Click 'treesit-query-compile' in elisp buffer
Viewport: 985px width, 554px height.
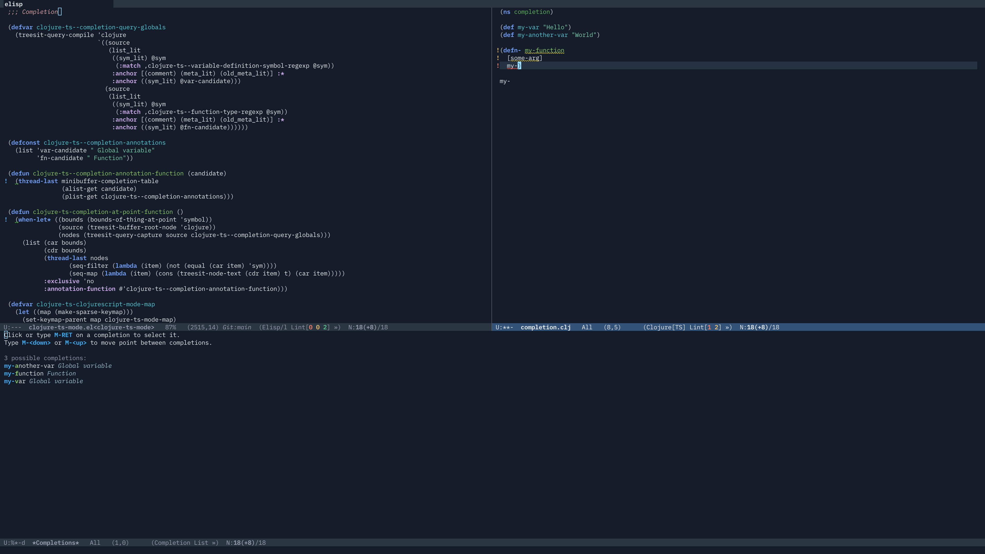56,35
